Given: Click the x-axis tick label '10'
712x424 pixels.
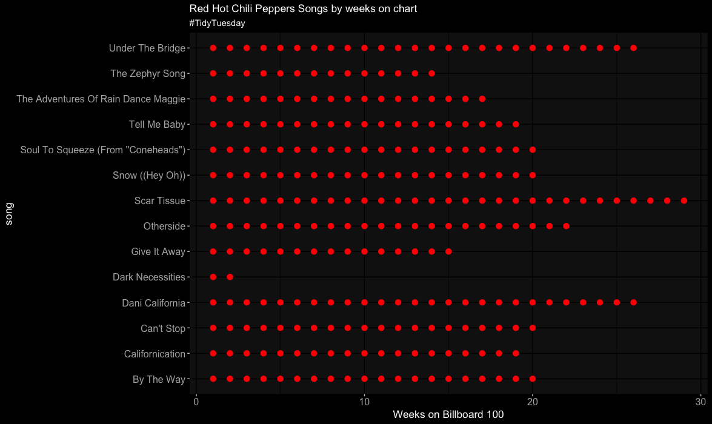Looking at the screenshot, I should (x=364, y=402).
